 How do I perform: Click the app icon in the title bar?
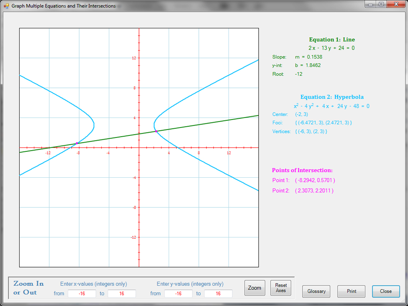click(x=6, y=6)
